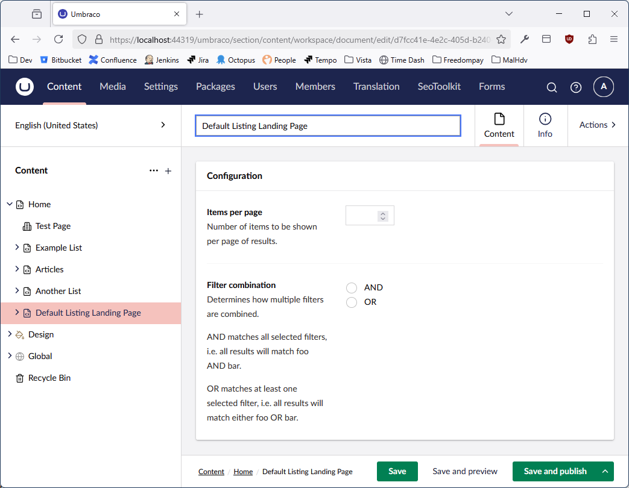Click the Example List document icon
This screenshot has width=629, height=488.
pyautogui.click(x=27, y=248)
